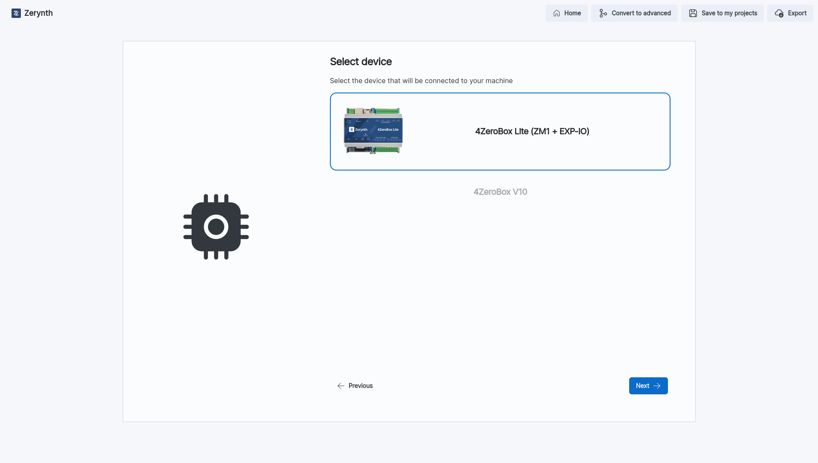The width and height of the screenshot is (818, 463).
Task: Click the branch icon in Convert to advanced
Action: 603,13
